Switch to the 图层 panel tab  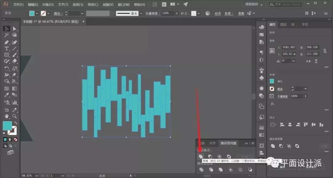coord(283,25)
